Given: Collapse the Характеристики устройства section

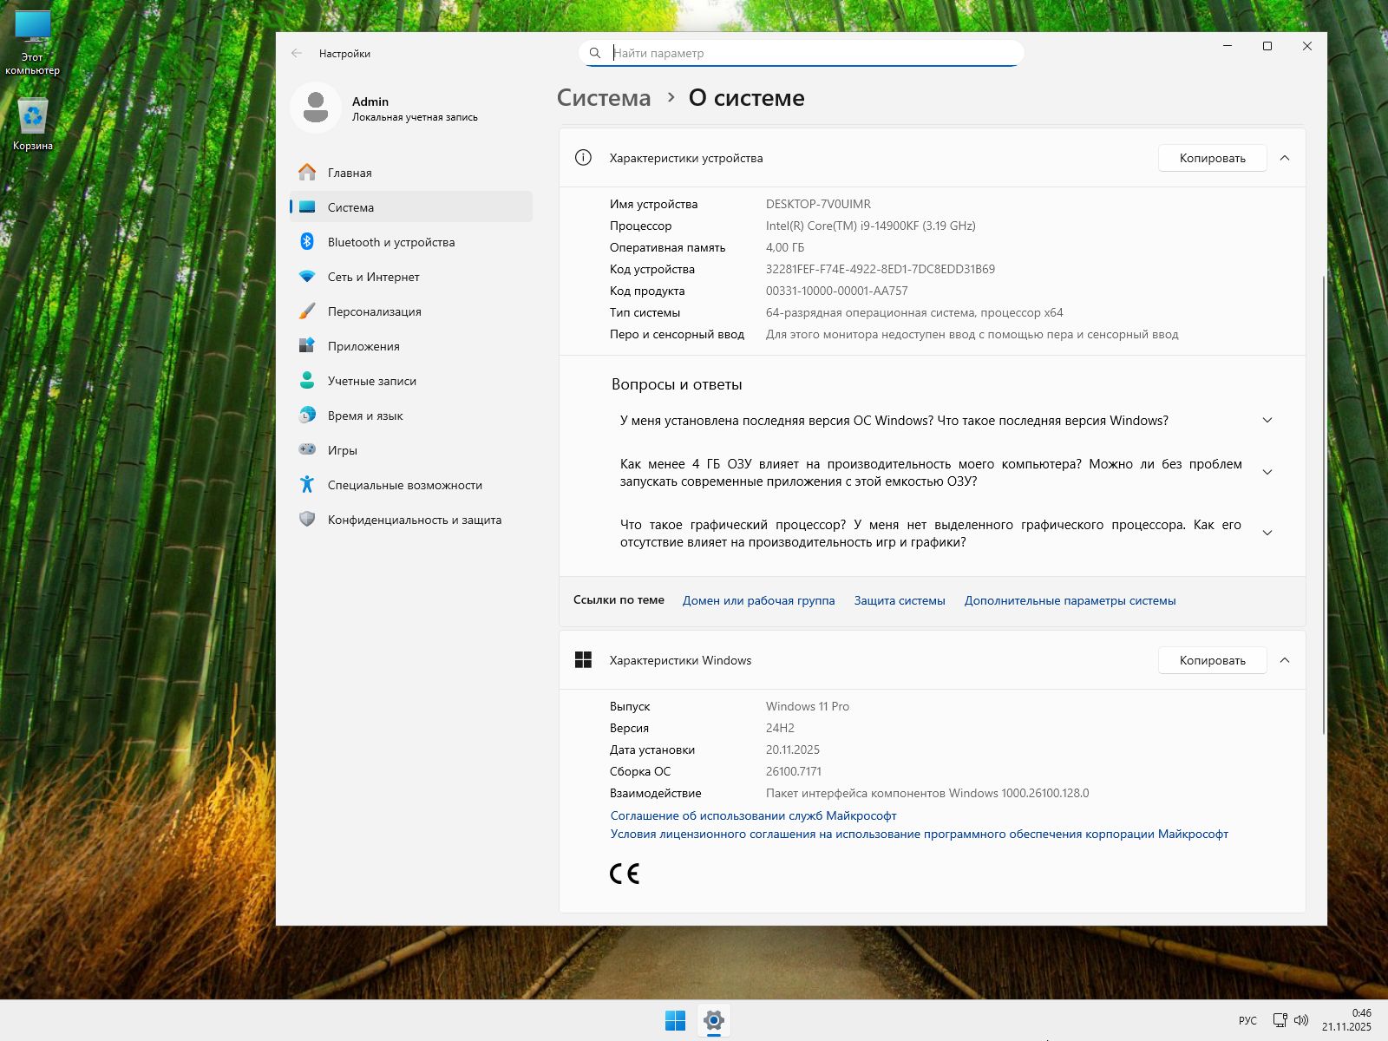Looking at the screenshot, I should click(1287, 158).
